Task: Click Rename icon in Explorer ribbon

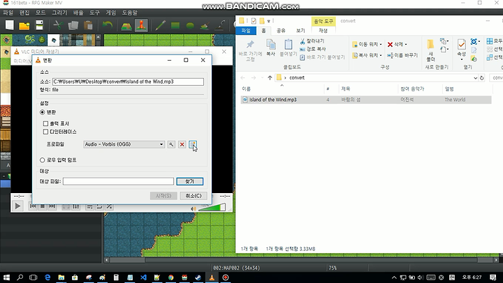Action: click(390, 55)
